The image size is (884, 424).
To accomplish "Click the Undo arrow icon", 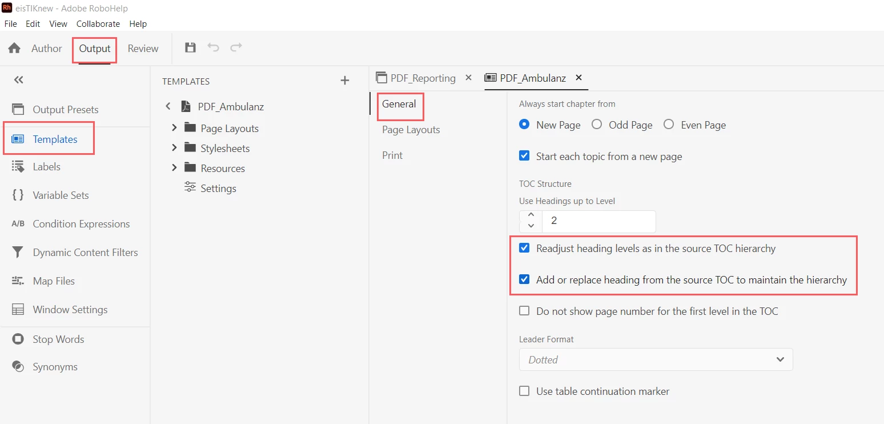I will coord(213,47).
